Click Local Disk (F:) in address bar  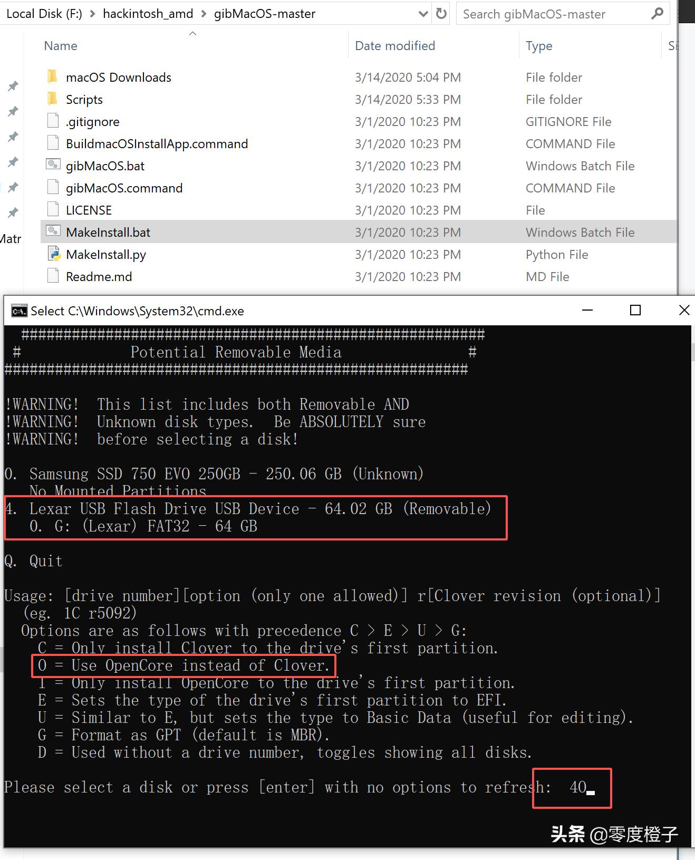click(44, 14)
